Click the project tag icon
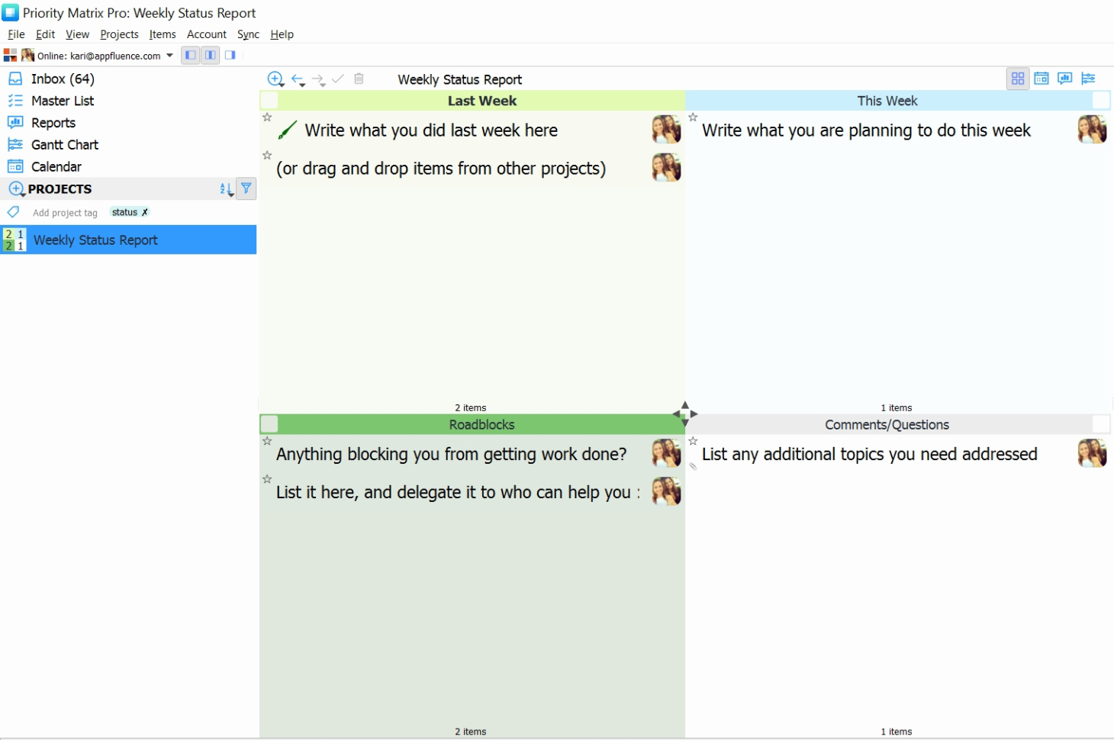The width and height of the screenshot is (1114, 740). point(14,212)
